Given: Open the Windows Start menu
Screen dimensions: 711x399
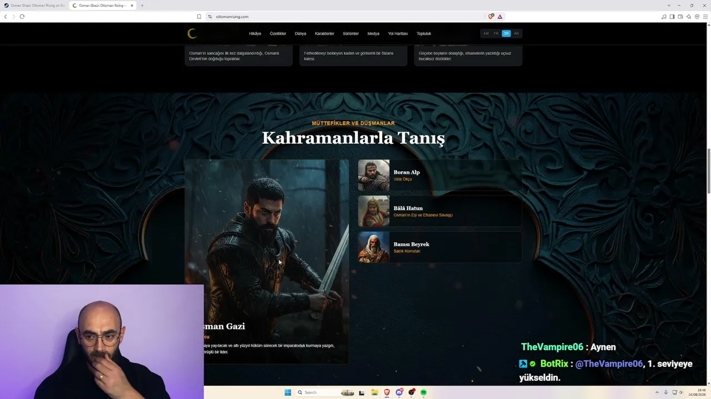Looking at the screenshot, I should point(288,392).
